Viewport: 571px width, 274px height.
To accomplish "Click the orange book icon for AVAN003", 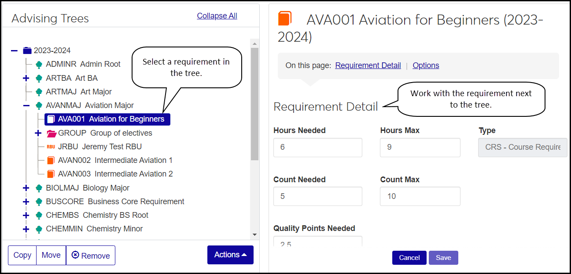I will tap(51, 174).
